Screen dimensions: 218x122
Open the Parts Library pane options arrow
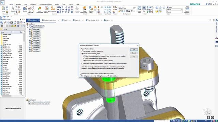(20, 19)
